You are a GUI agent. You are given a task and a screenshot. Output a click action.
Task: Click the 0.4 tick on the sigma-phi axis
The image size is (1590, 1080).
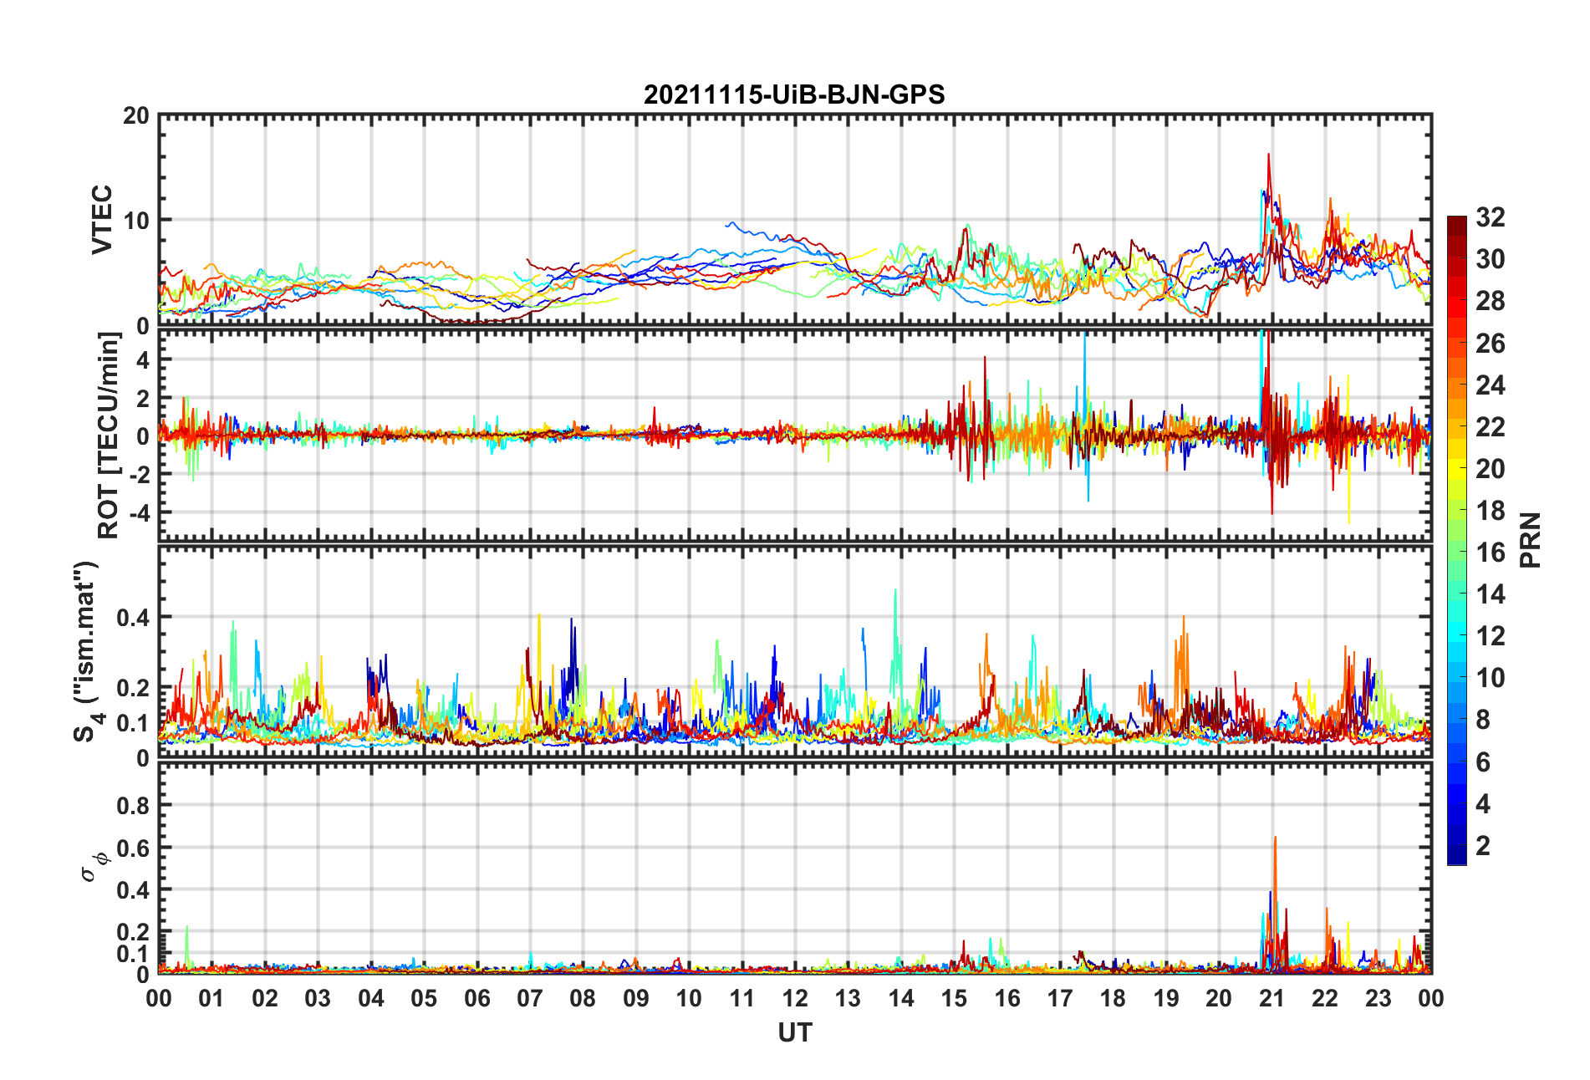(x=134, y=890)
